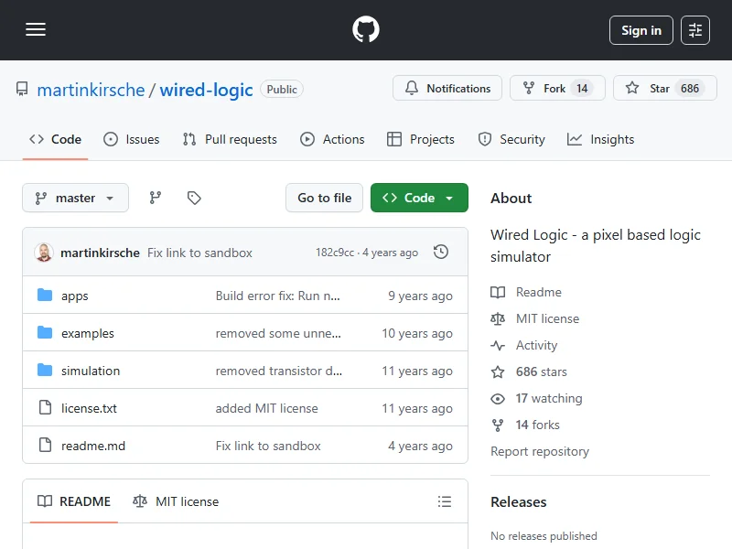The height and width of the screenshot is (549, 732).
Task: Open the simulation folder
Action: pyautogui.click(x=91, y=371)
